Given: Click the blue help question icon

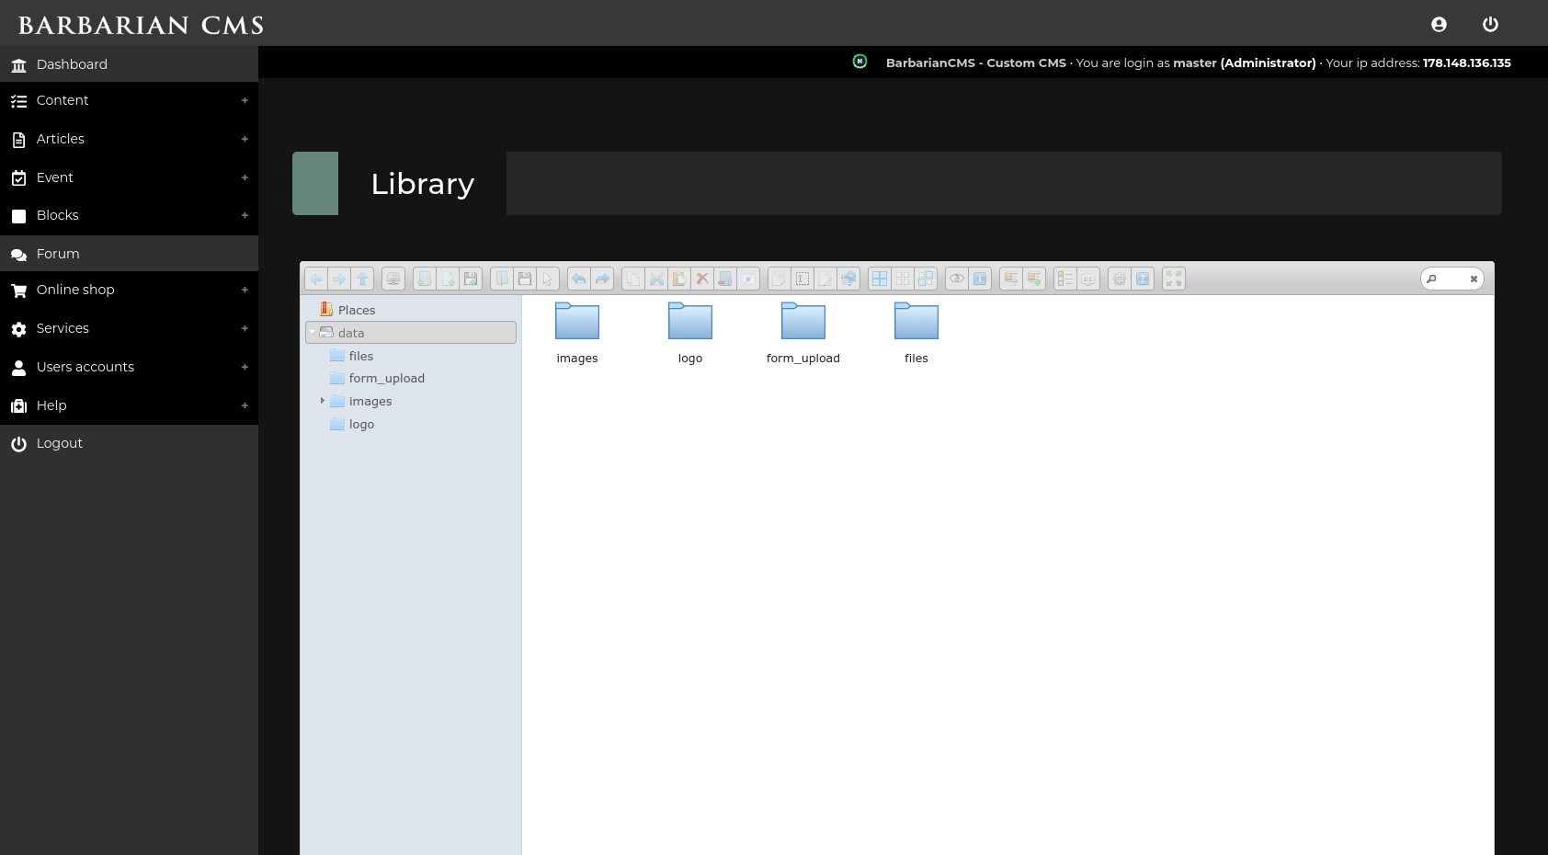Looking at the screenshot, I should pyautogui.click(x=1143, y=279).
